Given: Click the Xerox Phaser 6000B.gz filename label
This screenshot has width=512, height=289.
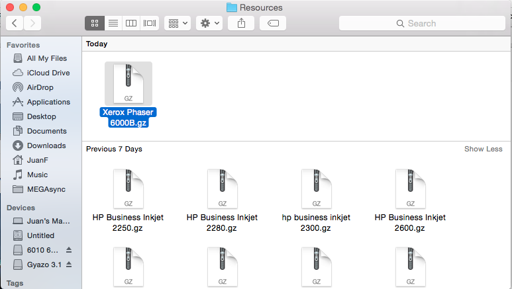Looking at the screenshot, I should point(128,118).
